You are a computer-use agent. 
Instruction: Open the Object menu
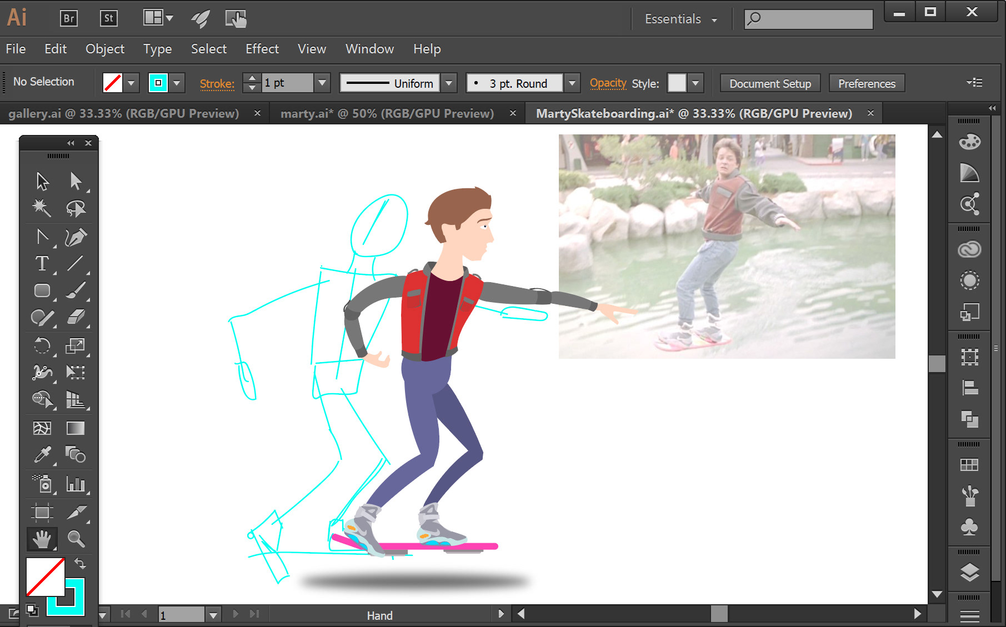coord(105,49)
